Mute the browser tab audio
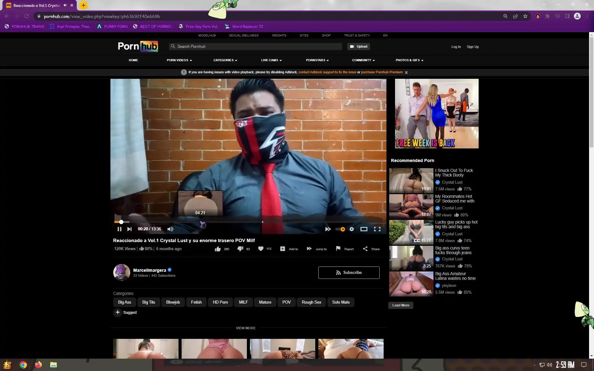Image resolution: width=594 pixels, height=371 pixels. (x=65, y=5)
